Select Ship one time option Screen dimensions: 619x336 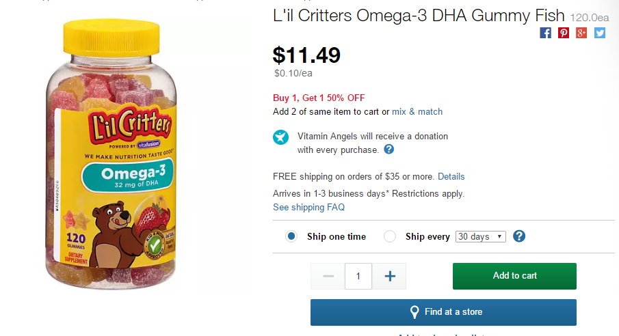click(x=292, y=236)
